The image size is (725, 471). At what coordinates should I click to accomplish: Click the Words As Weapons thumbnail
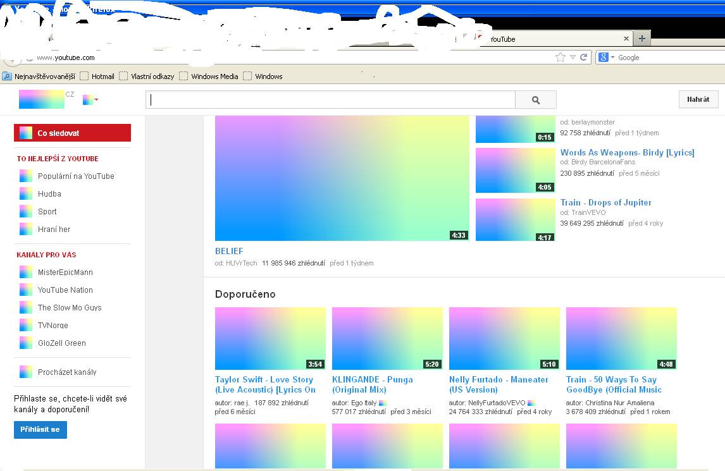pos(515,170)
